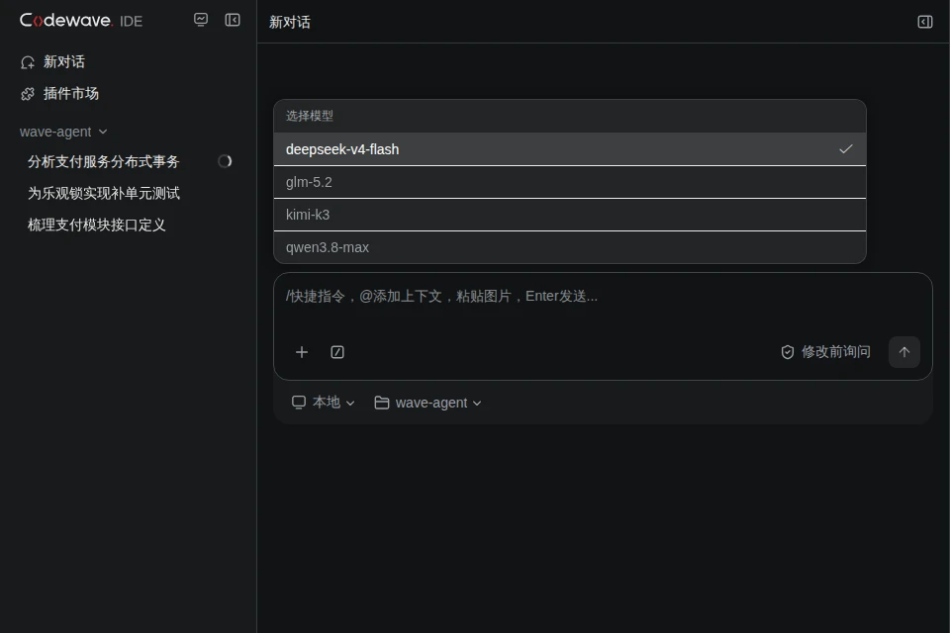The height and width of the screenshot is (633, 950).
Task: Open the slash command icon
Action: [337, 352]
